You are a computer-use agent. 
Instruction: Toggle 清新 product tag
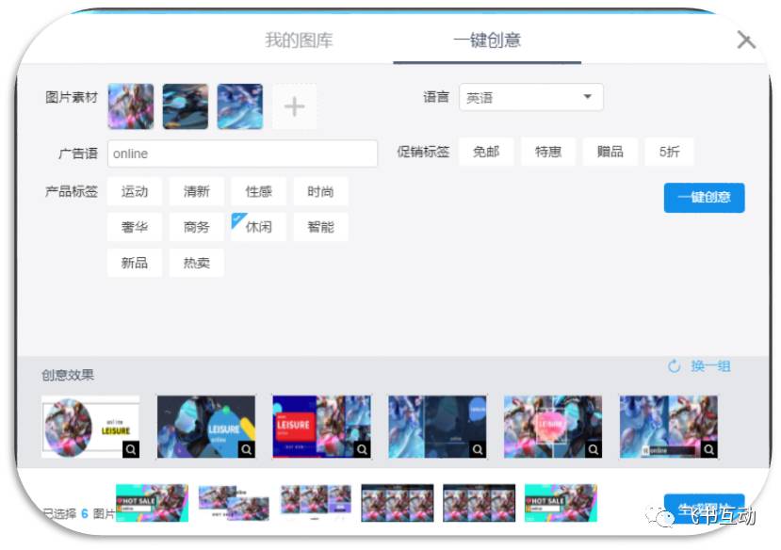click(x=197, y=191)
